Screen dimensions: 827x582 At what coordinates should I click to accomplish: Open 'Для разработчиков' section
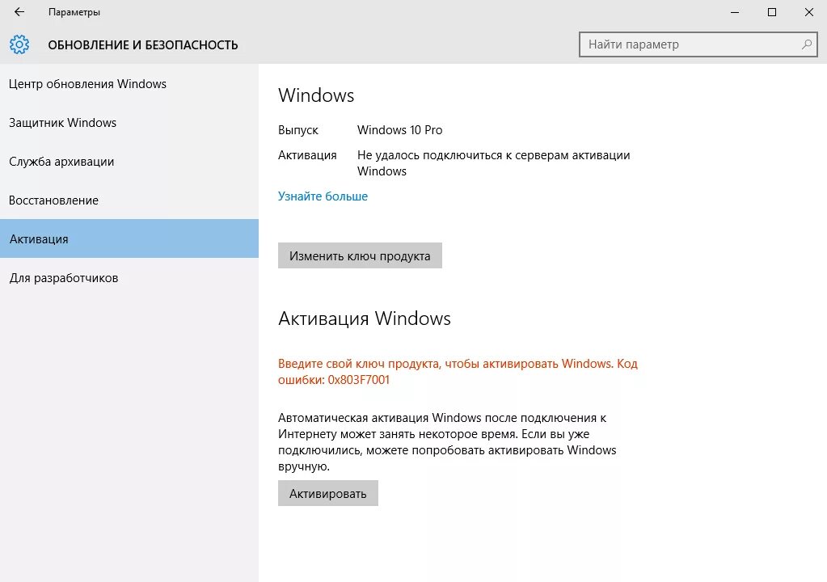tap(129, 278)
